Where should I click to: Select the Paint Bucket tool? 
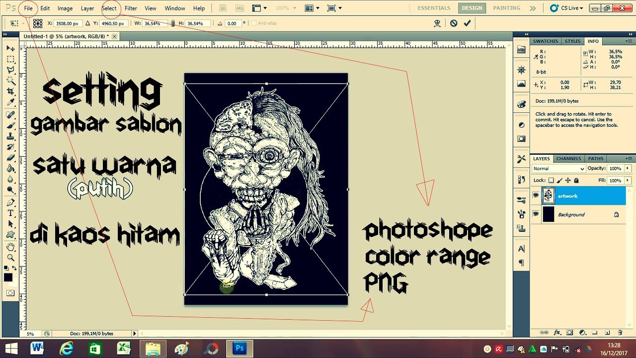click(10, 169)
